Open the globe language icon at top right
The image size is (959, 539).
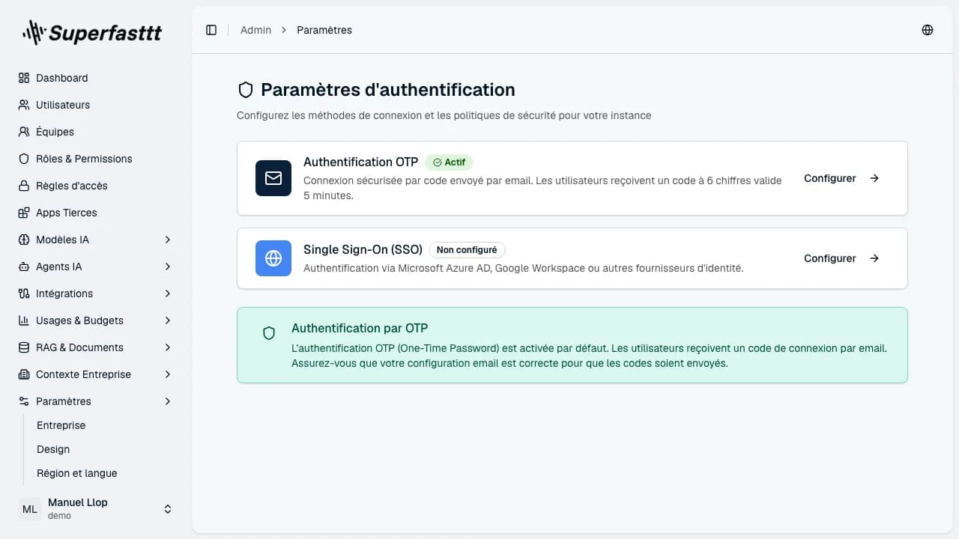click(x=928, y=30)
